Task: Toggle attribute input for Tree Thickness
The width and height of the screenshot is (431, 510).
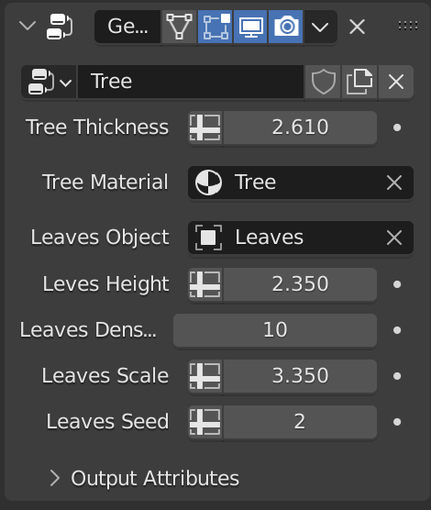Action: (205, 127)
